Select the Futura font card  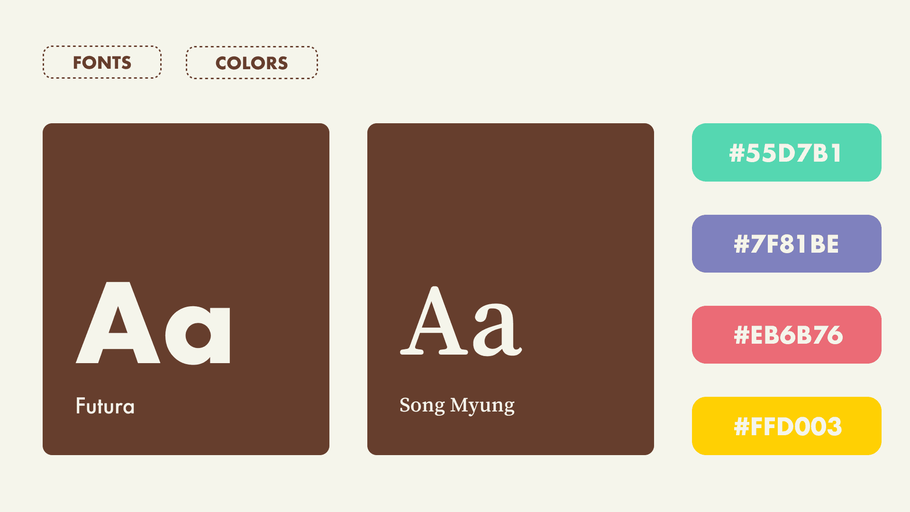[x=186, y=289]
